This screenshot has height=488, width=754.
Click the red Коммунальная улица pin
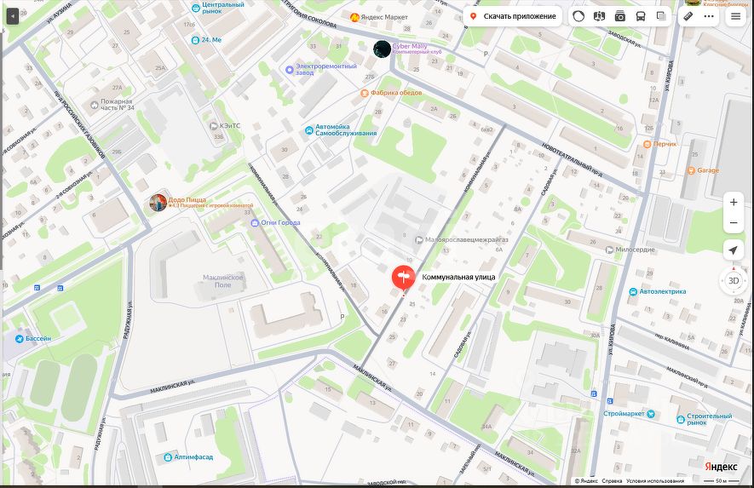coord(404,278)
